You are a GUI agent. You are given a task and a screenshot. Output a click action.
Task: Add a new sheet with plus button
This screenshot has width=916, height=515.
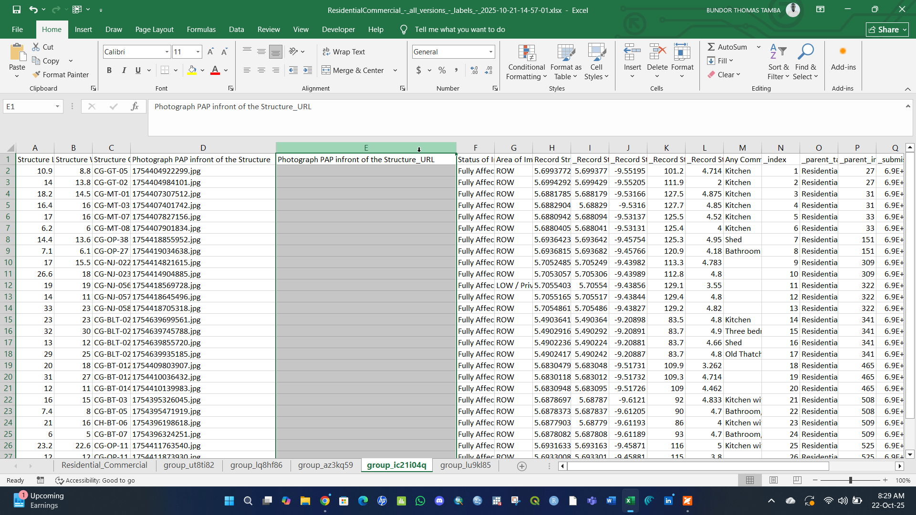tap(522, 466)
